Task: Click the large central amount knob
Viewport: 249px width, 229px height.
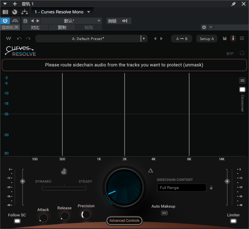Action: coord(124,187)
